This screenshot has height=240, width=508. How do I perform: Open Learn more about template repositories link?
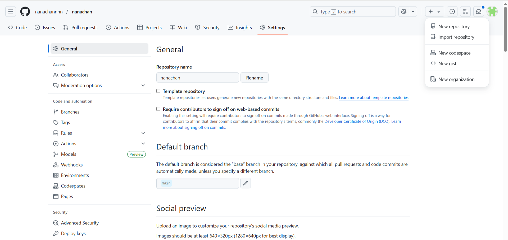pos(374,98)
